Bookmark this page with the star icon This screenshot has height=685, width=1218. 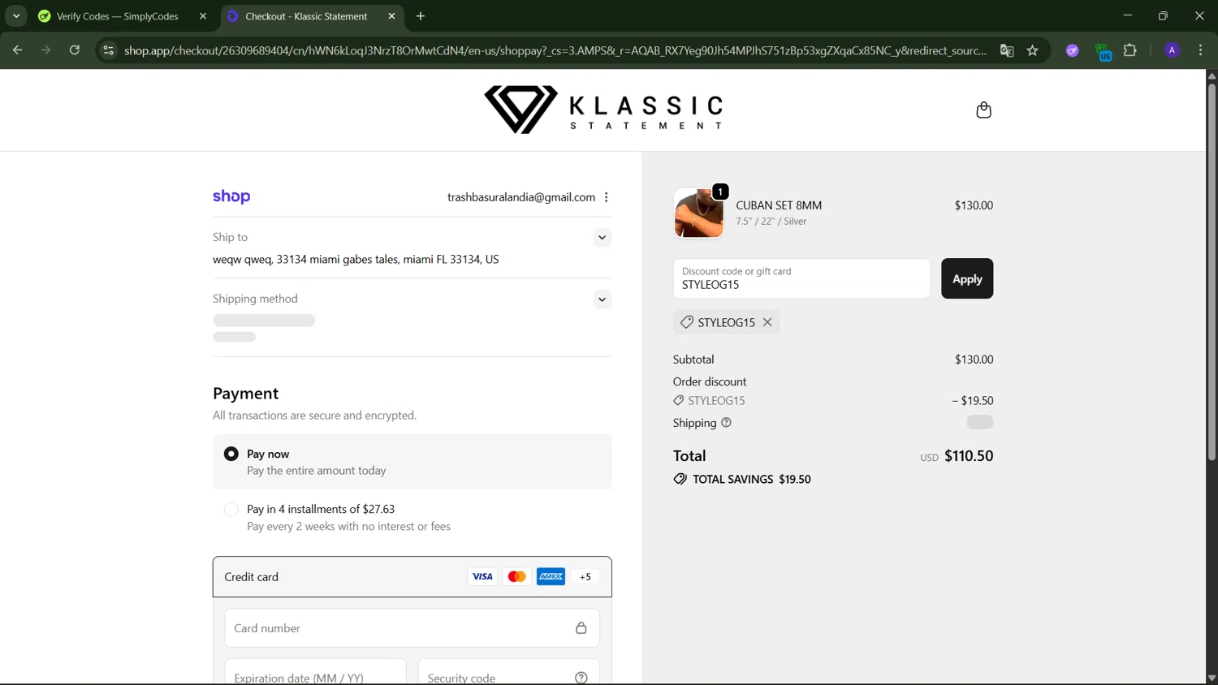[1033, 50]
